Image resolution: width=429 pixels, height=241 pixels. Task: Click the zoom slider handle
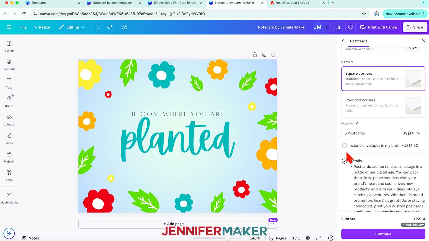click(x=227, y=238)
